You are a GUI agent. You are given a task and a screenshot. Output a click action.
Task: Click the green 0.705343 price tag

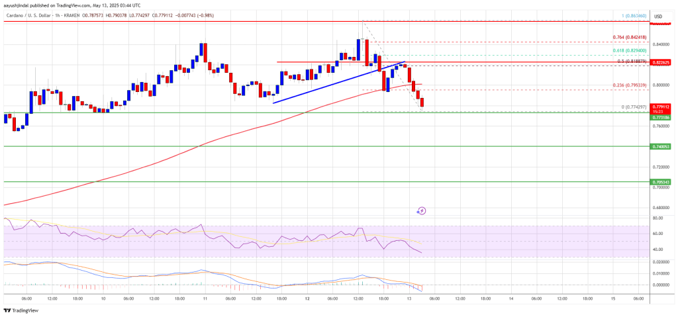[x=661, y=181]
